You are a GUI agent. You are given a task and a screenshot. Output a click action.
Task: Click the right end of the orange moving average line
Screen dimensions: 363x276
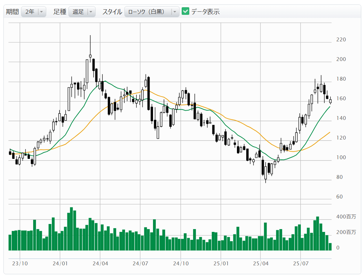[x=330, y=132]
